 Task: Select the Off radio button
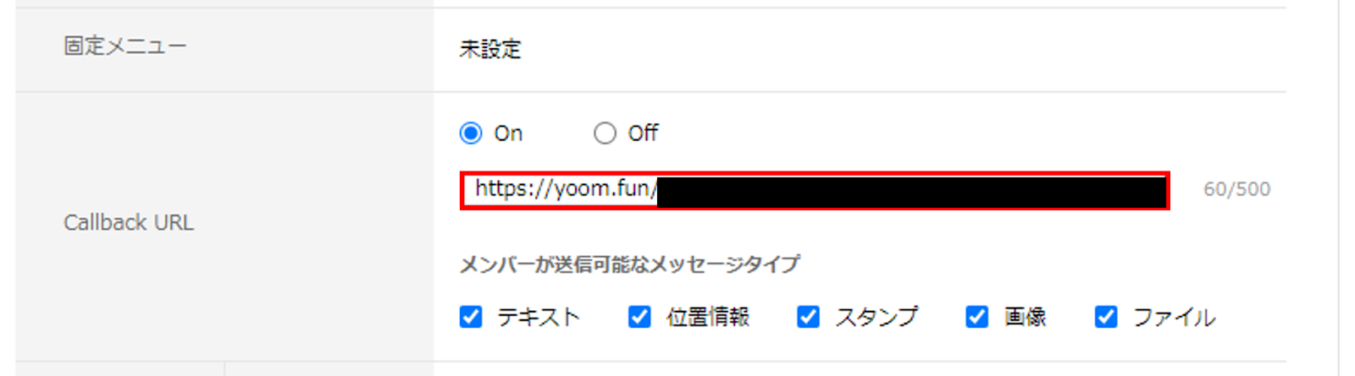coord(605,134)
